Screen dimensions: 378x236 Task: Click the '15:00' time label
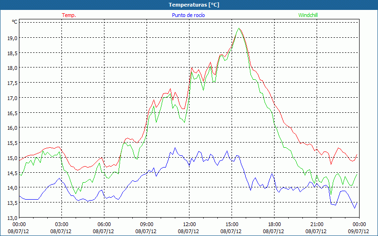232,225
